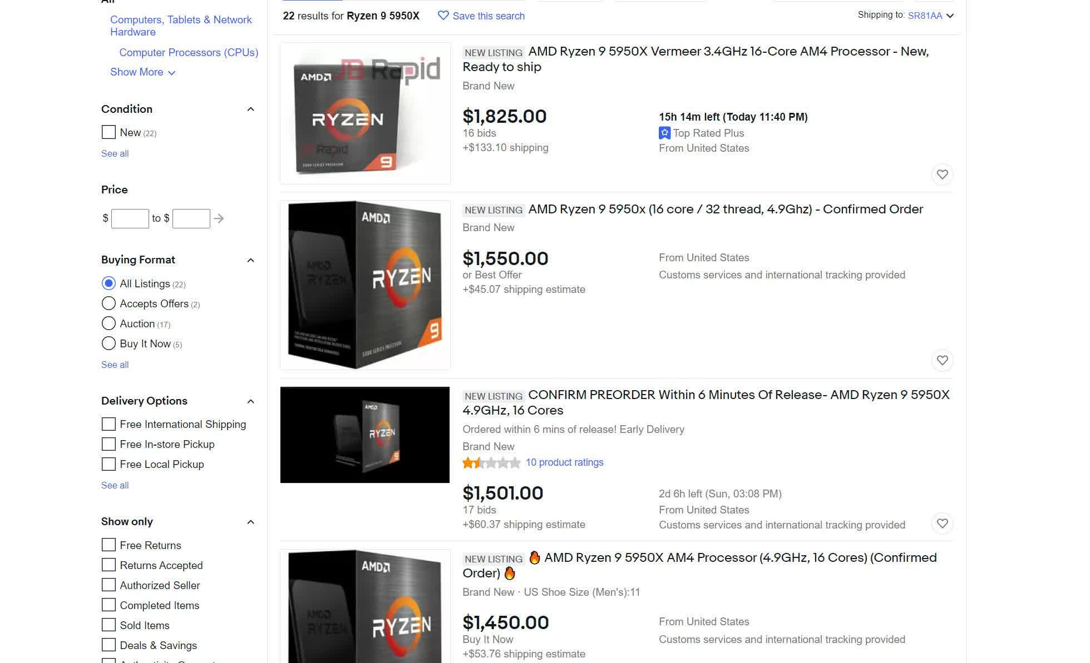Open the JB Rapid Ryzen box thumbnail
The width and height of the screenshot is (1090, 663).
click(x=365, y=113)
